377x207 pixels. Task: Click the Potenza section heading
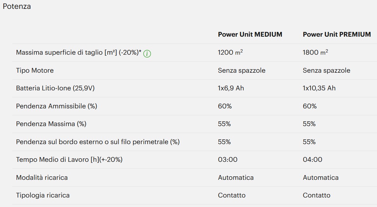(17, 6)
